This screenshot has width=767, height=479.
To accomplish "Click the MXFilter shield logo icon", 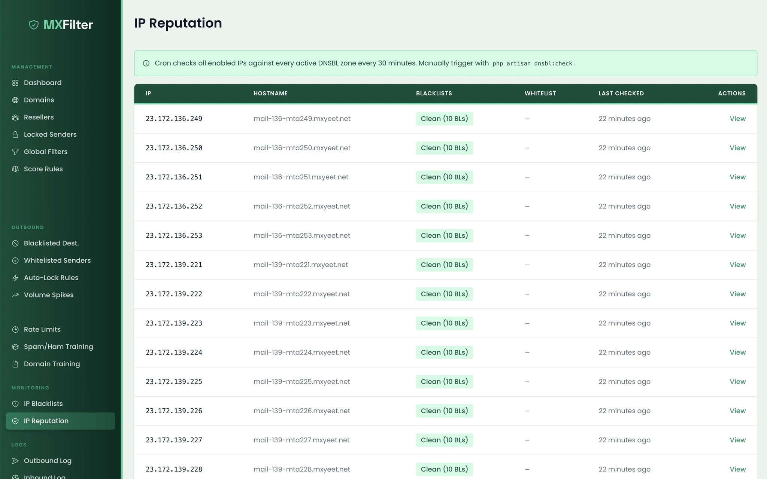I will [x=34, y=25].
